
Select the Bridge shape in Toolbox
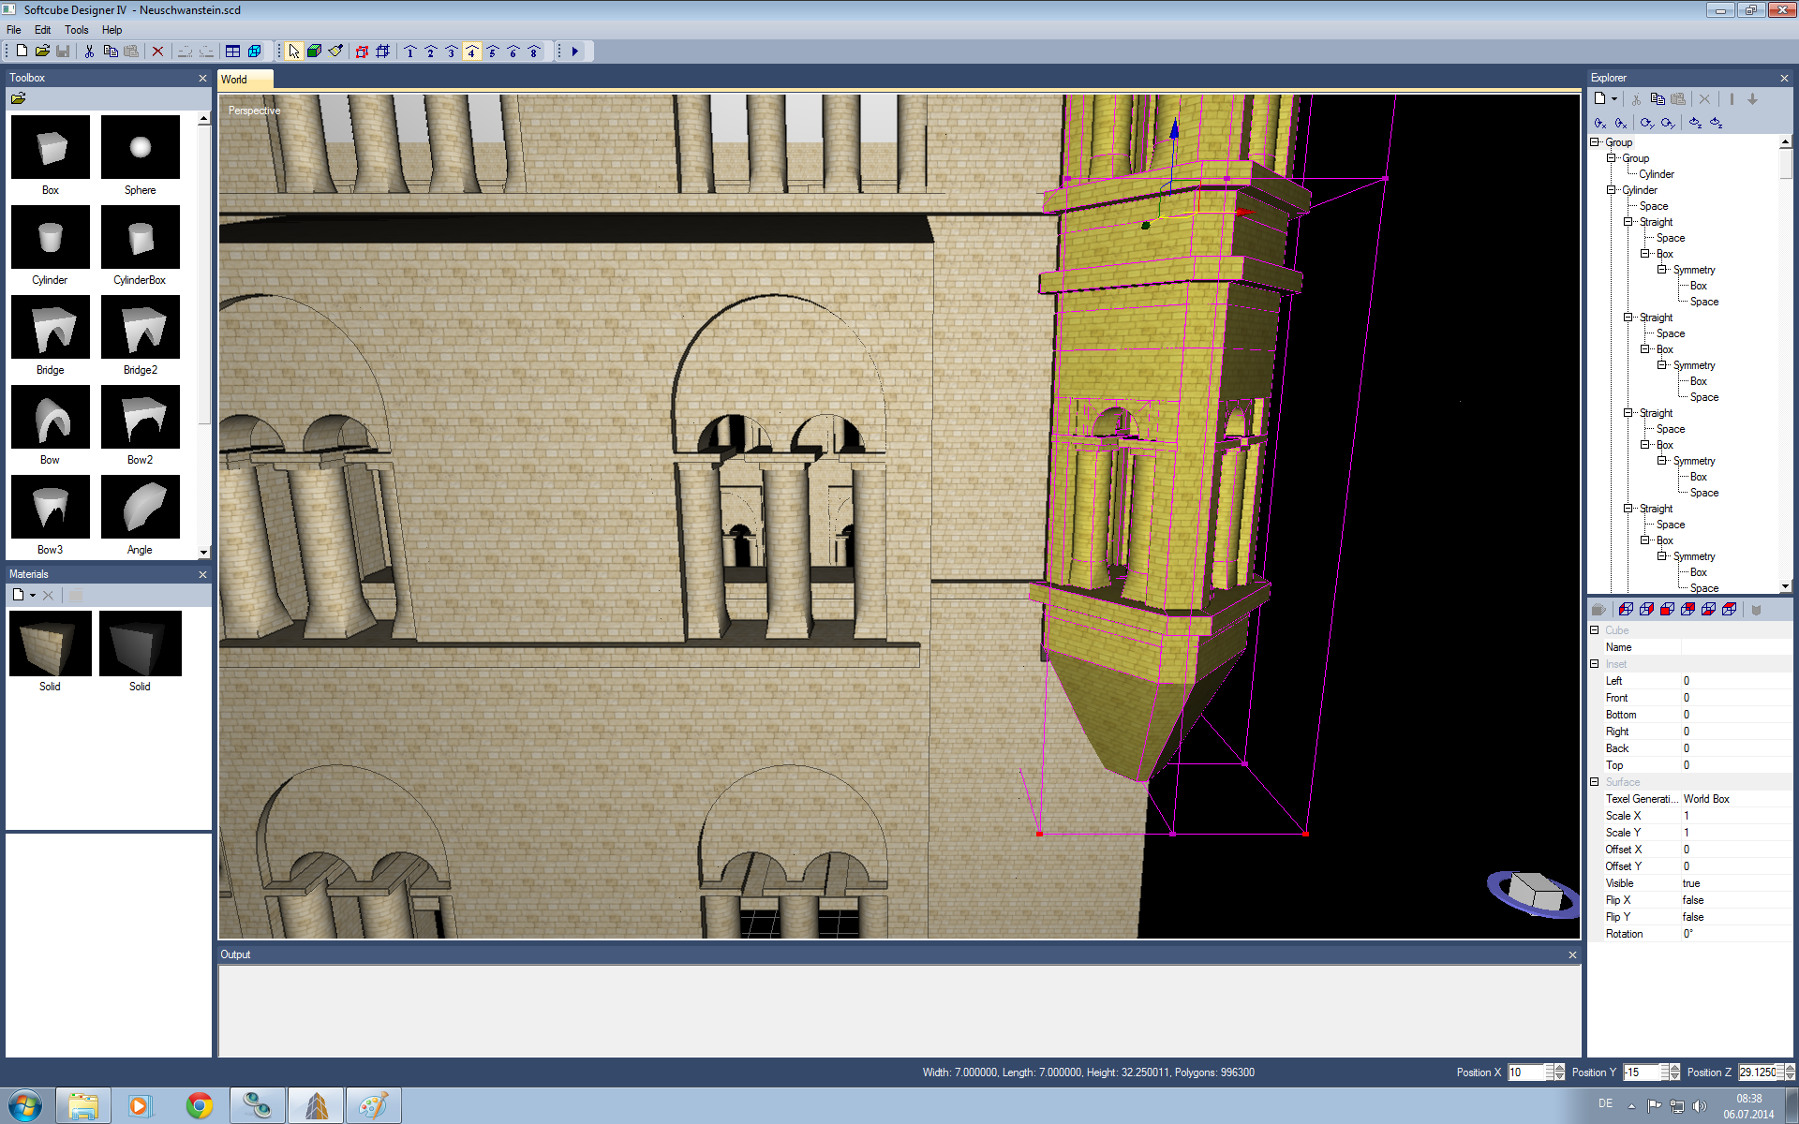pos(51,328)
